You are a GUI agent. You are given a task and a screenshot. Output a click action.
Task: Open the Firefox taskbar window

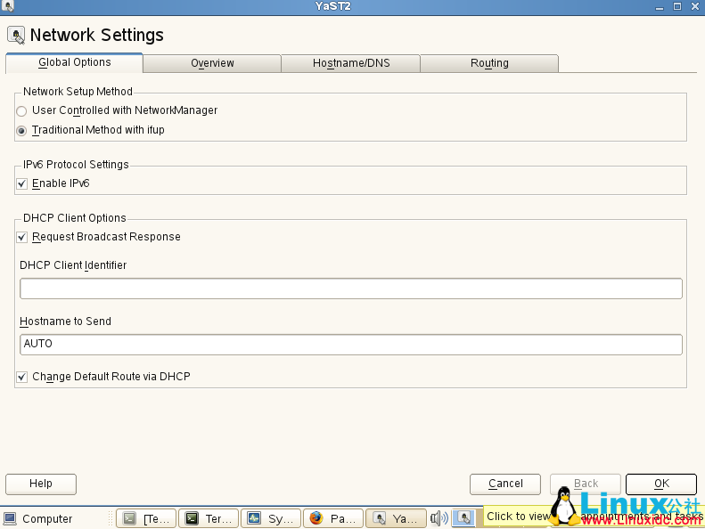333,518
